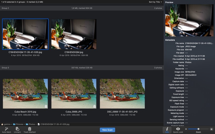Open the Sort by Title dropdown
Screen dimensions: 215x134
click(x=155, y=2)
